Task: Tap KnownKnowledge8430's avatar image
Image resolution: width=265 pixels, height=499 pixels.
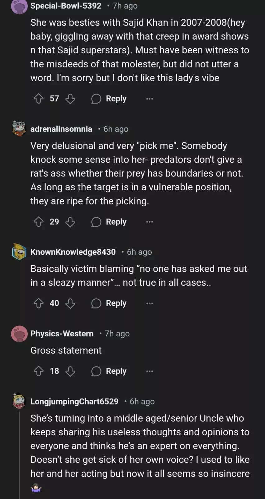Action: [19, 252]
